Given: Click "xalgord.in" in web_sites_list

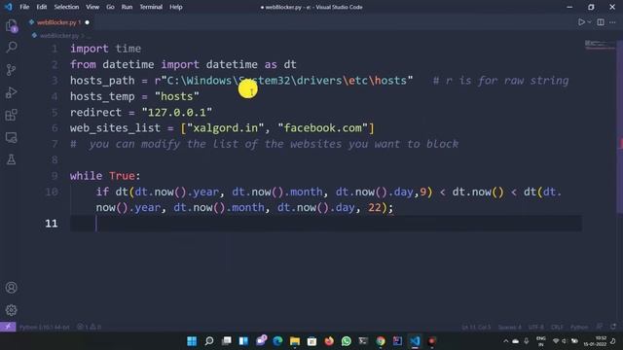Looking at the screenshot, I should 225,128.
